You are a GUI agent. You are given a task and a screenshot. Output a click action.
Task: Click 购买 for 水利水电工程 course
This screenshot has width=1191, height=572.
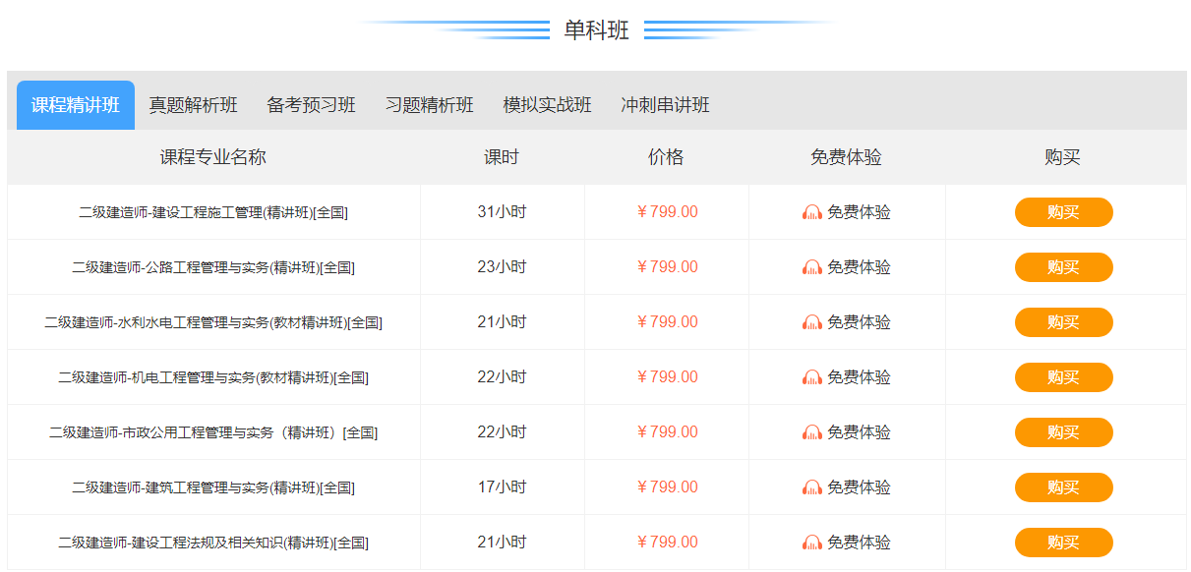[x=1063, y=322]
